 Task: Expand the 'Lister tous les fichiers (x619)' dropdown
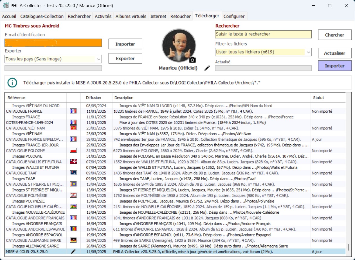263,52
